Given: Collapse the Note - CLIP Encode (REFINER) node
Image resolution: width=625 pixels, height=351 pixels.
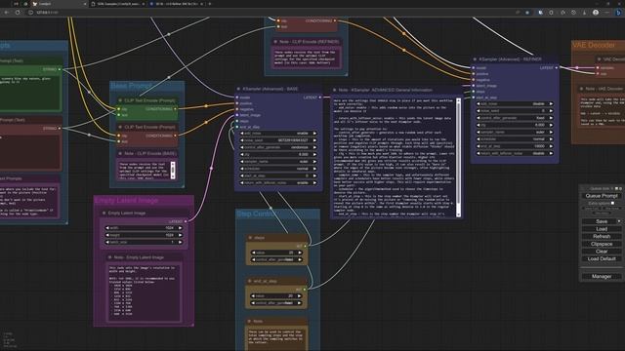Looking at the screenshot, I should tap(275, 42).
